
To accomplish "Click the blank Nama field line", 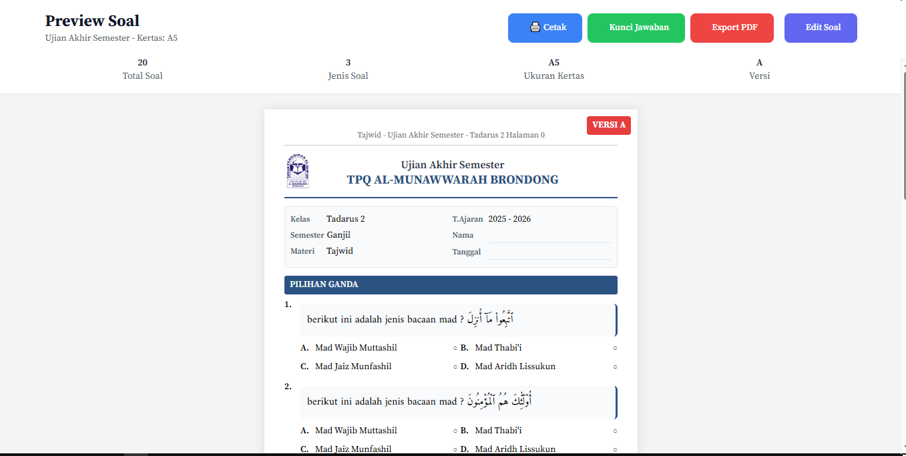I will pyautogui.click(x=549, y=236).
